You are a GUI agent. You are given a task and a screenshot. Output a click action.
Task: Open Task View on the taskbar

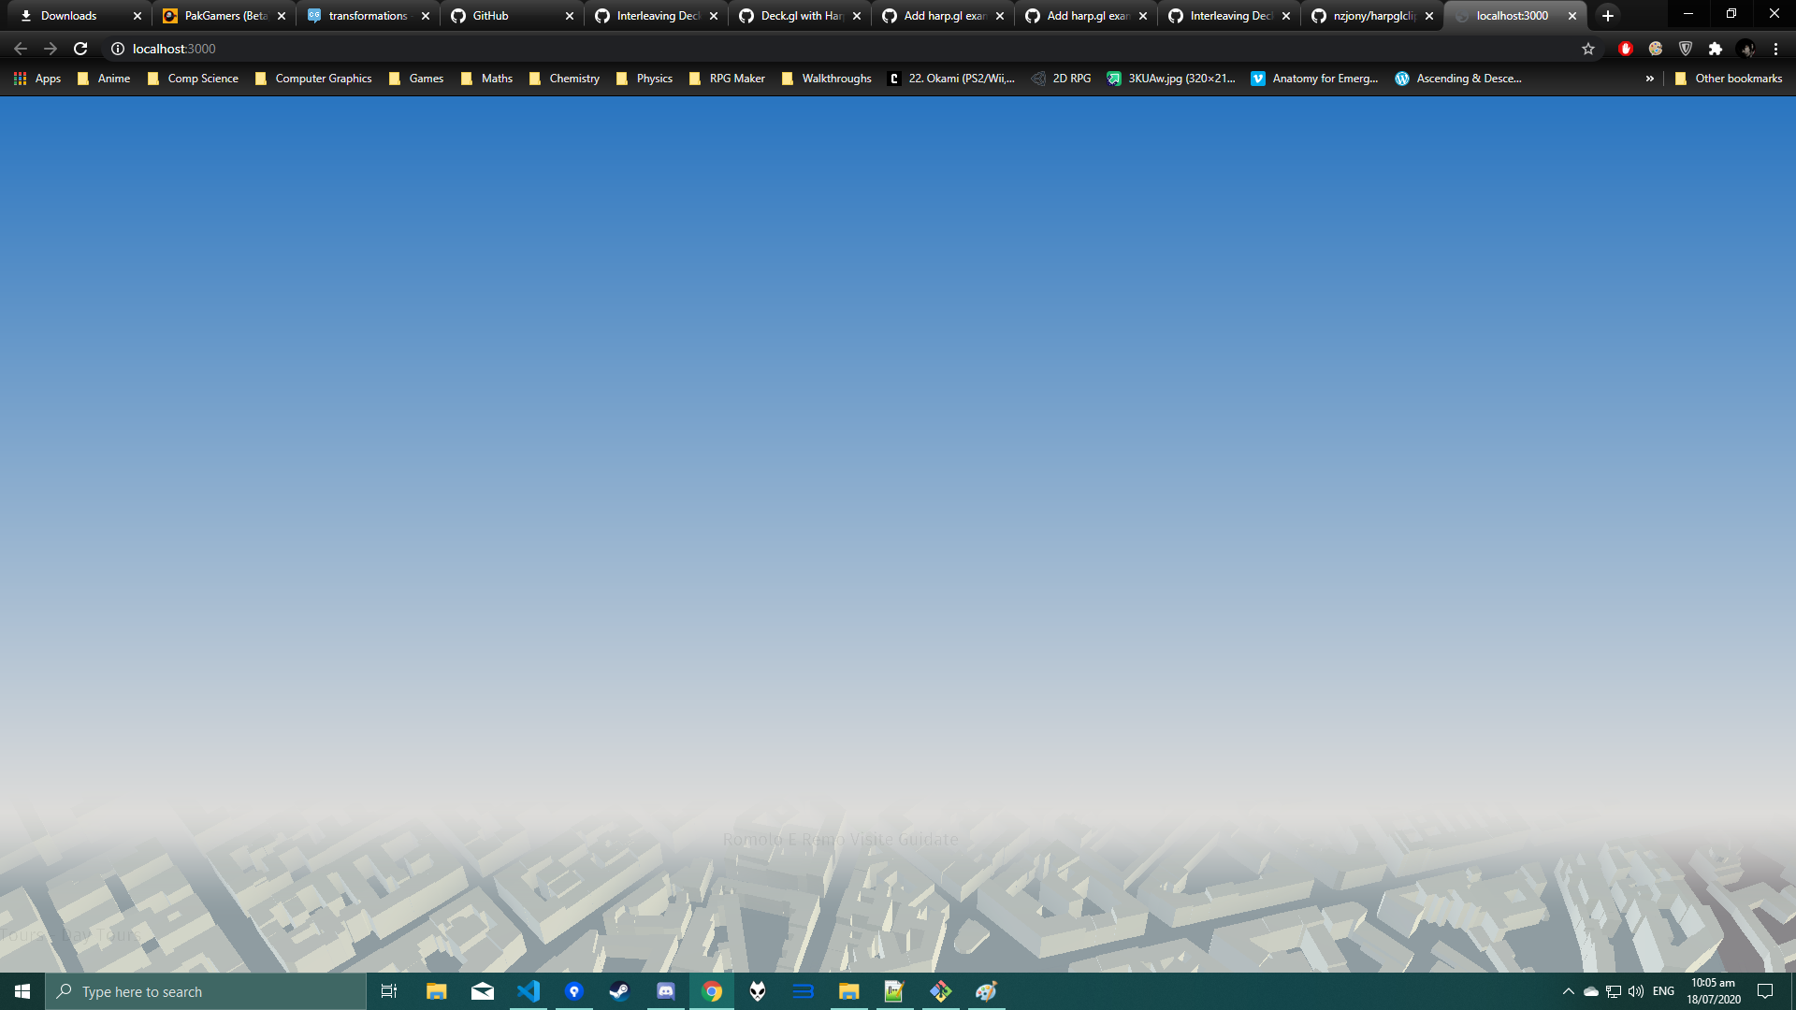(x=389, y=991)
